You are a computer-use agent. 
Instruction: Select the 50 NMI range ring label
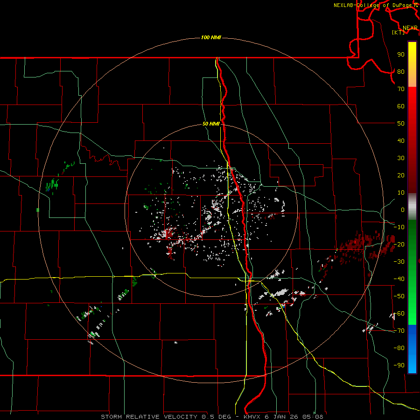(x=211, y=124)
